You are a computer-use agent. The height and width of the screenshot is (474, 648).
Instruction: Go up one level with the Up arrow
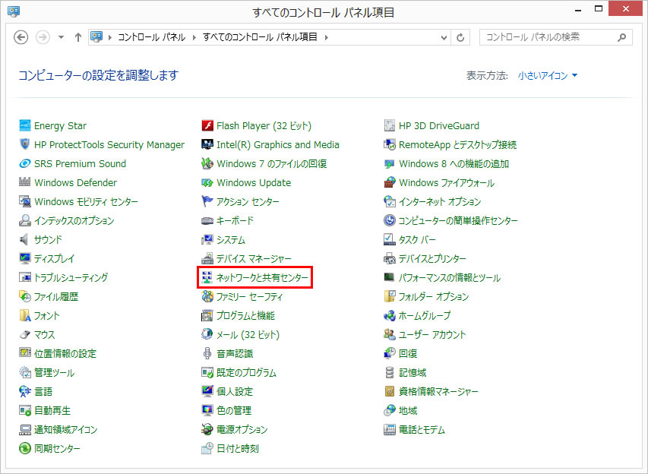(78, 37)
